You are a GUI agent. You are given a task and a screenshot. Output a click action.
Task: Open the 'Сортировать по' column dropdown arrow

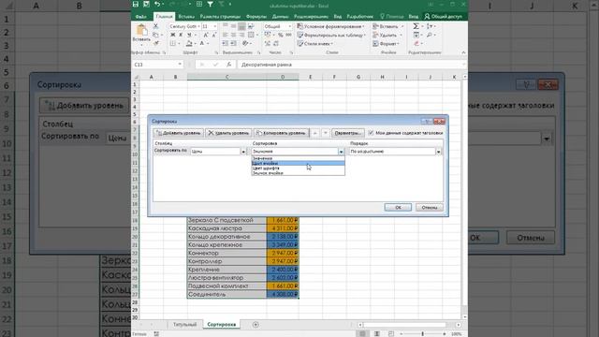[243, 152]
